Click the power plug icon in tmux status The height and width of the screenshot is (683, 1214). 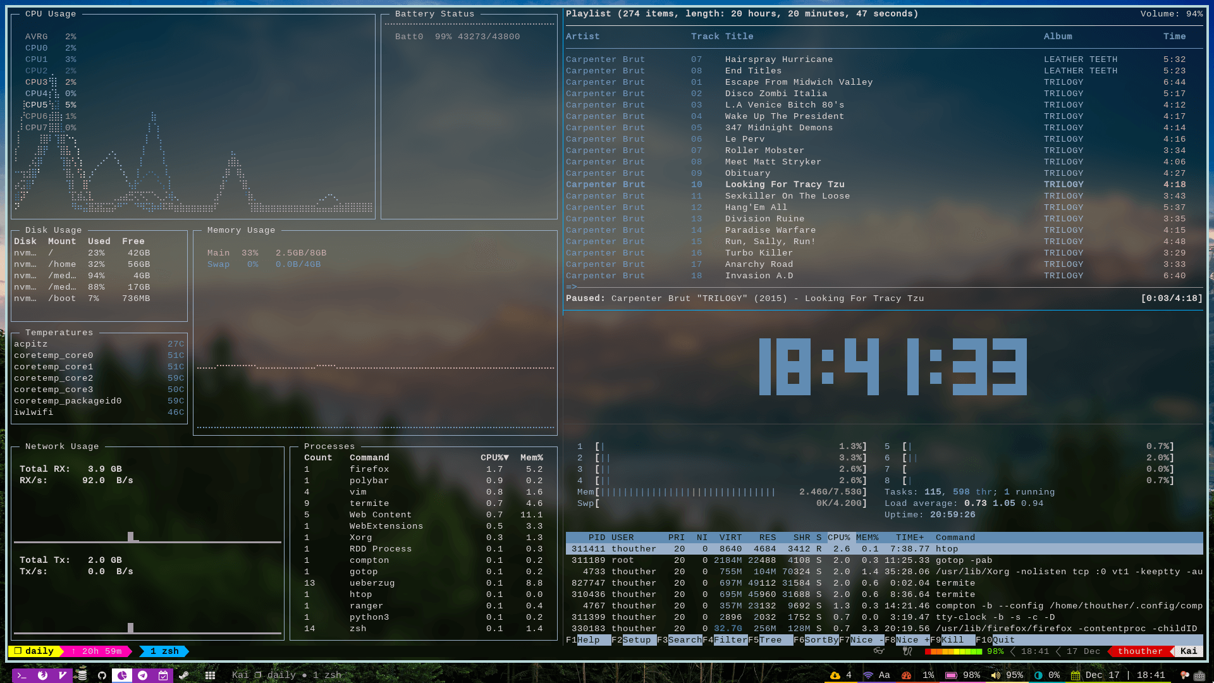tap(907, 651)
